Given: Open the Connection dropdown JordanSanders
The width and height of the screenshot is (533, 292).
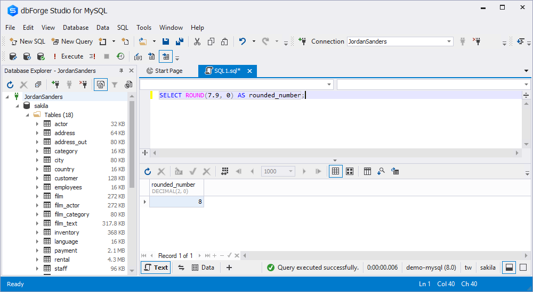Looking at the screenshot, I should click(x=400, y=41).
